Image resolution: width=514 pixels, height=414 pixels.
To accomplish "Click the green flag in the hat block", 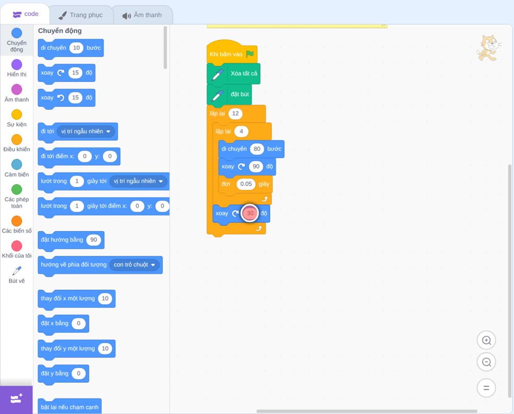I will click(250, 54).
